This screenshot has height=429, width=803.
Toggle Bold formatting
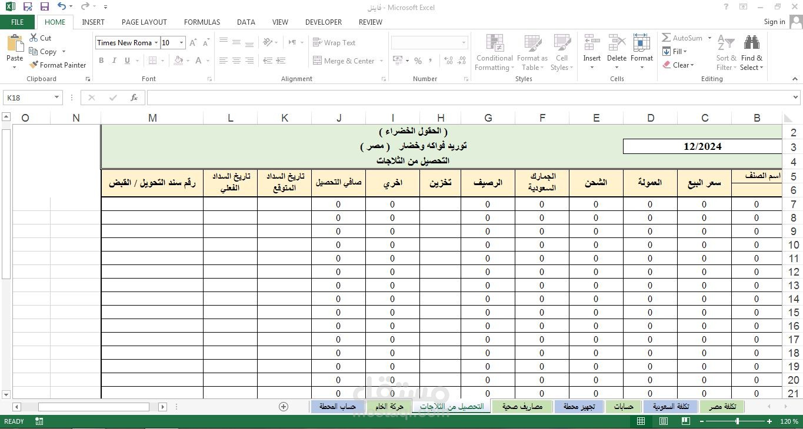click(101, 61)
